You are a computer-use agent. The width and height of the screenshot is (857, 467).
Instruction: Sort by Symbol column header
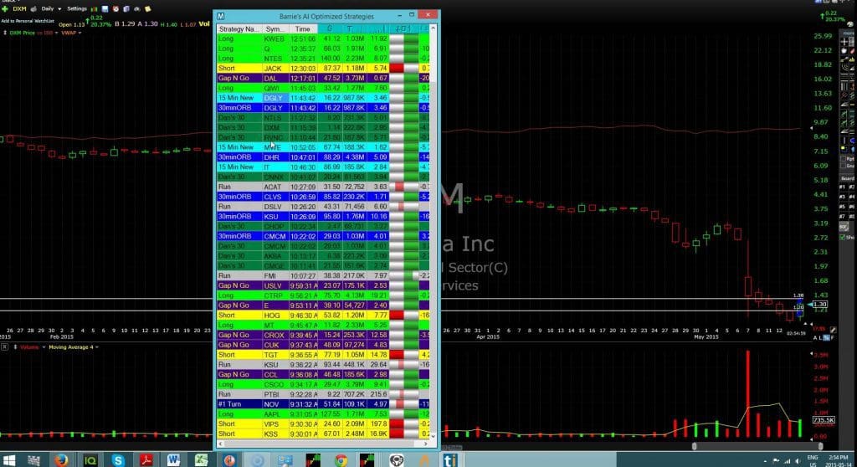click(x=275, y=29)
